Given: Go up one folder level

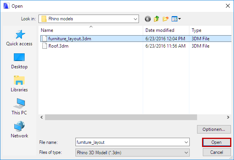Looking at the screenshot, I should pyautogui.click(x=156, y=19).
